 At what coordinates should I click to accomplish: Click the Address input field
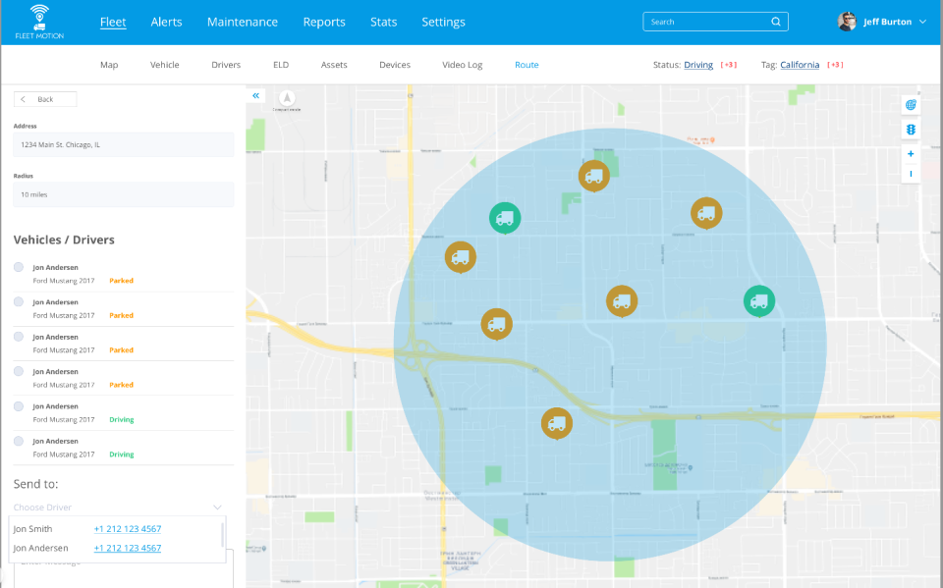[x=124, y=144]
